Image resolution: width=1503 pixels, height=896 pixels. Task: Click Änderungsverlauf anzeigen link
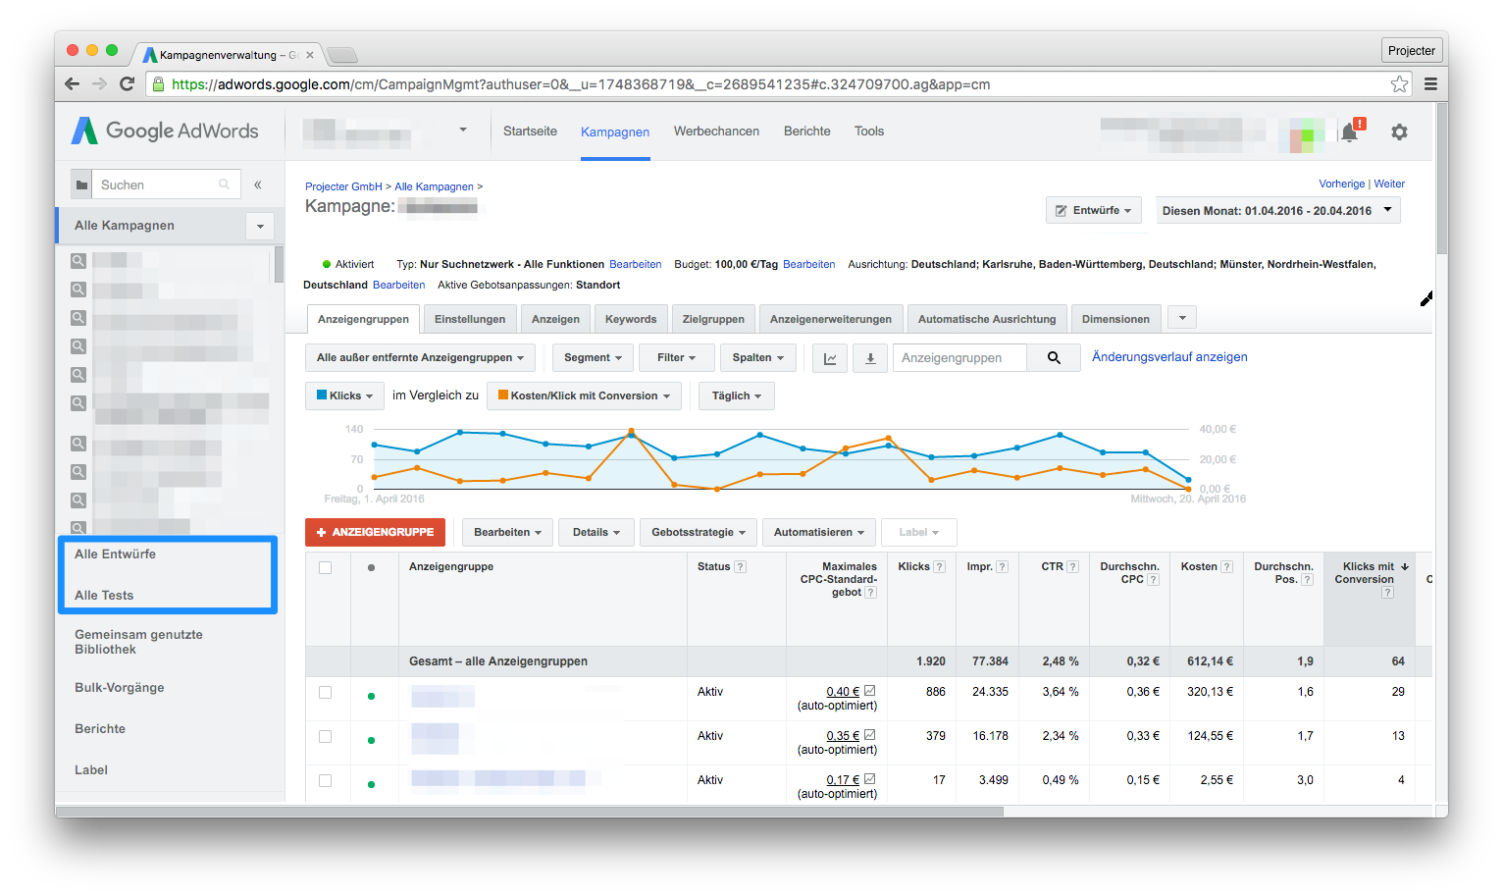[1169, 357]
